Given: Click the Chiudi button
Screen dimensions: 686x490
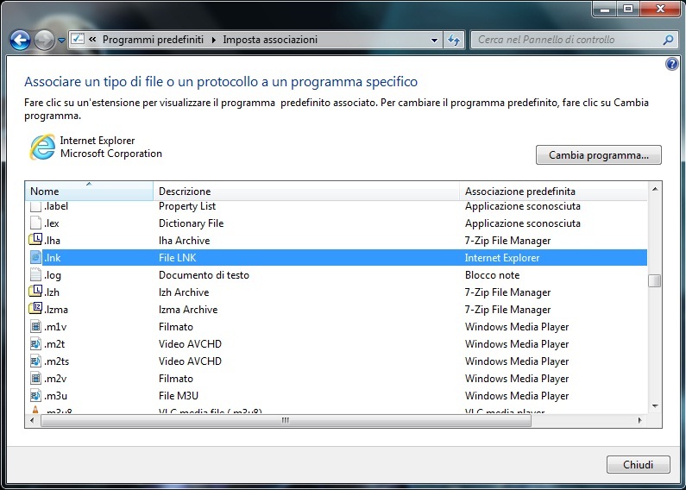Looking at the screenshot, I should [638, 464].
